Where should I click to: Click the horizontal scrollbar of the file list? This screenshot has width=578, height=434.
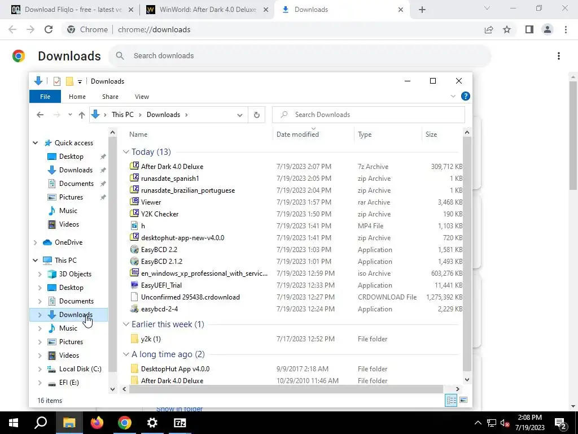pyautogui.click(x=286, y=389)
